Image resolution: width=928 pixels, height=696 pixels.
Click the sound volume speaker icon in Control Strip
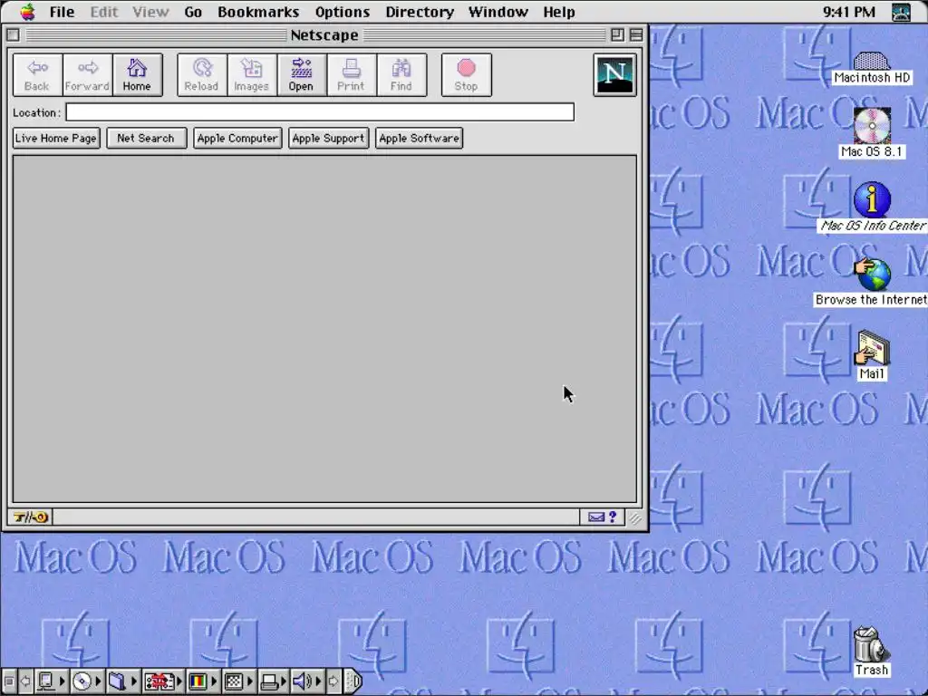[303, 681]
